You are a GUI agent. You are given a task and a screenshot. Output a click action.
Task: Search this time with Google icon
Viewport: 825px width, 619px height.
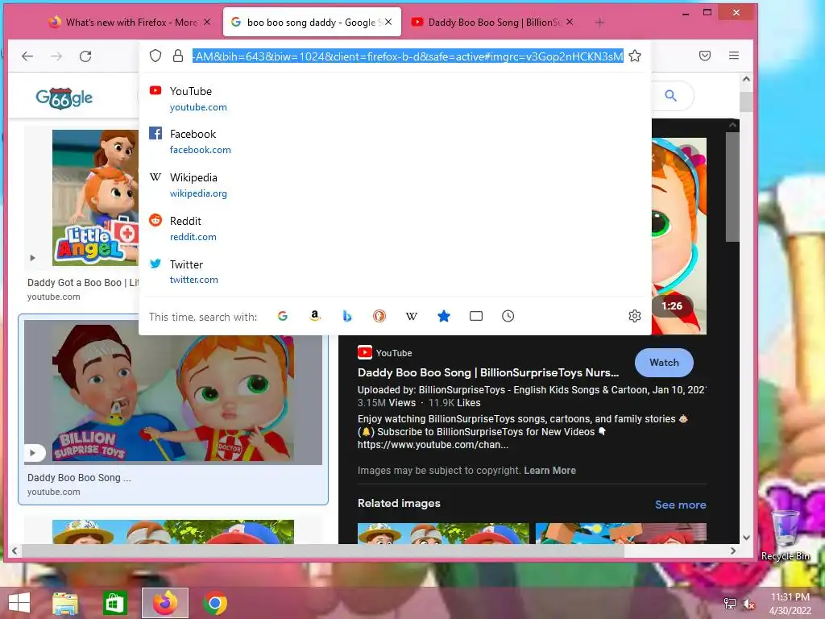(x=283, y=316)
